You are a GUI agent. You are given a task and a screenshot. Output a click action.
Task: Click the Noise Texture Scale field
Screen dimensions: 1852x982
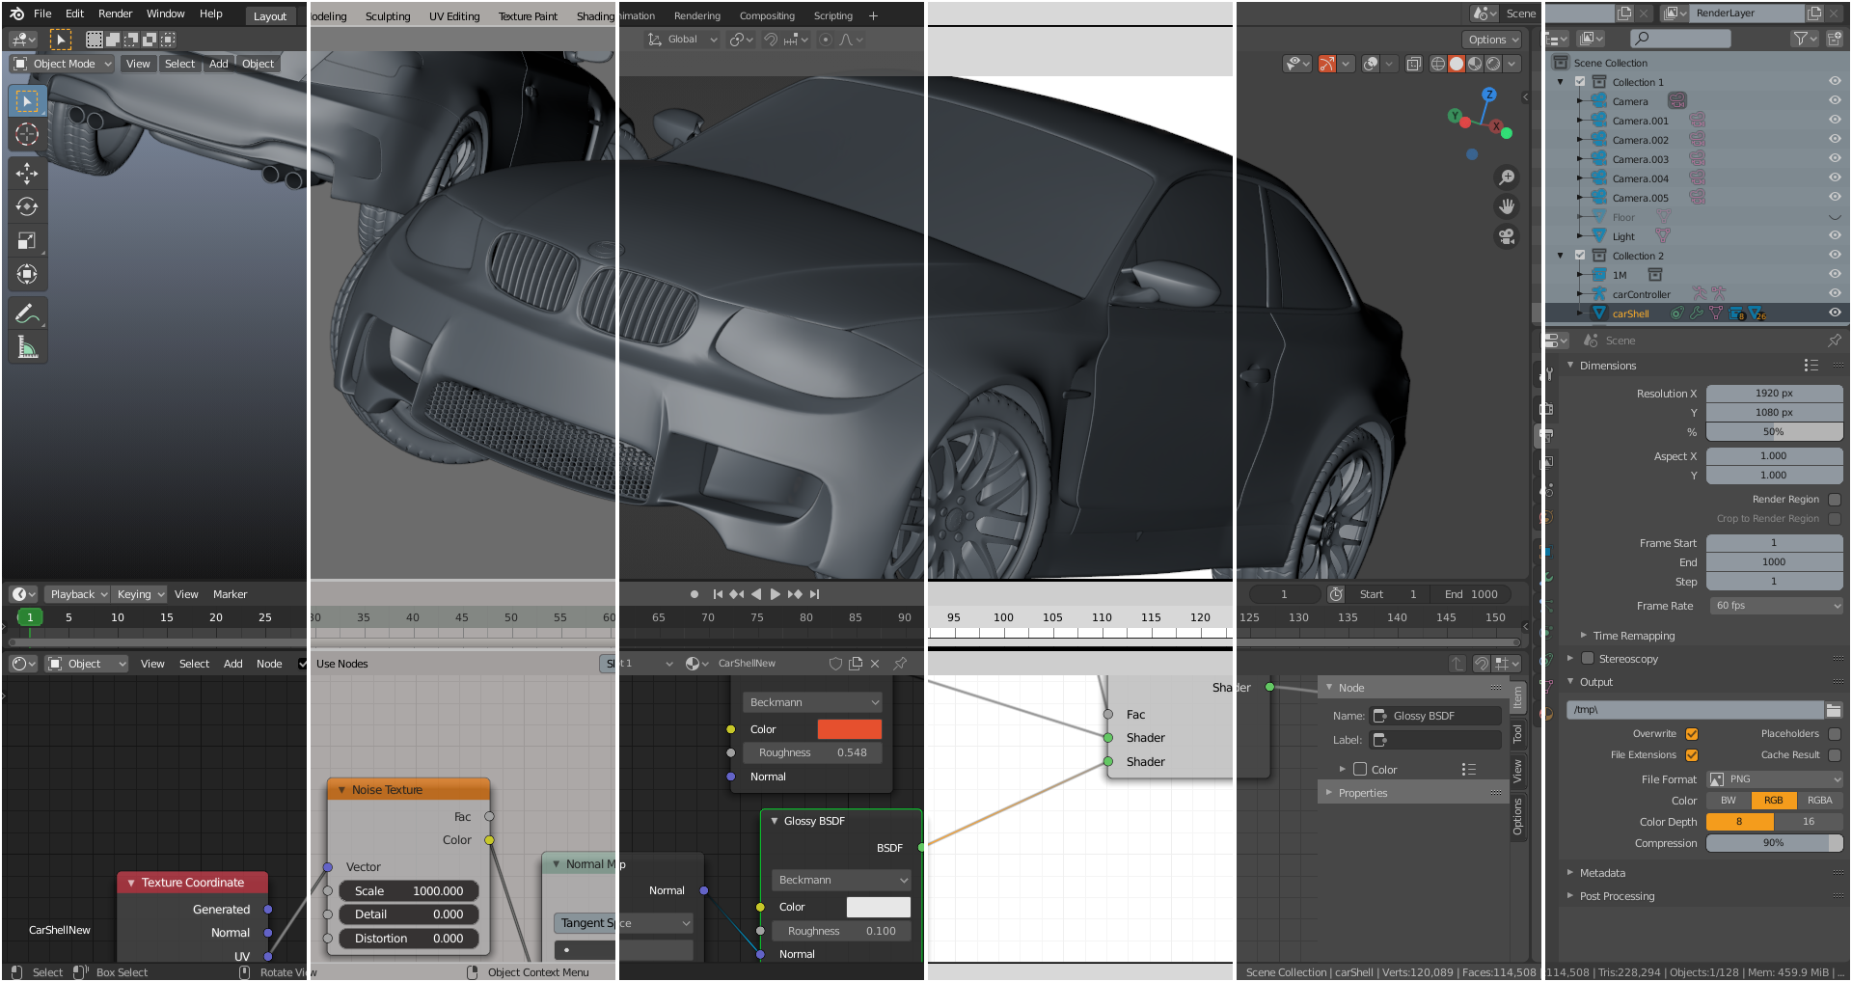coord(409,891)
